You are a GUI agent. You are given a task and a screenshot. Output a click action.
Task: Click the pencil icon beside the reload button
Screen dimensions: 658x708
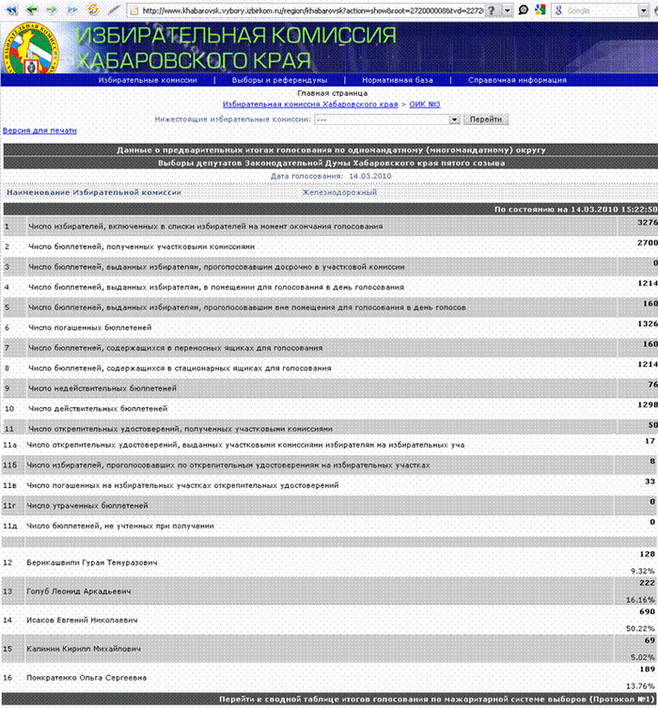(114, 9)
